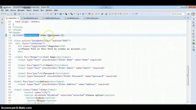Switch to the GetConDao.java tab
The height and width of the screenshot is (110, 196).
(x=91, y=18)
